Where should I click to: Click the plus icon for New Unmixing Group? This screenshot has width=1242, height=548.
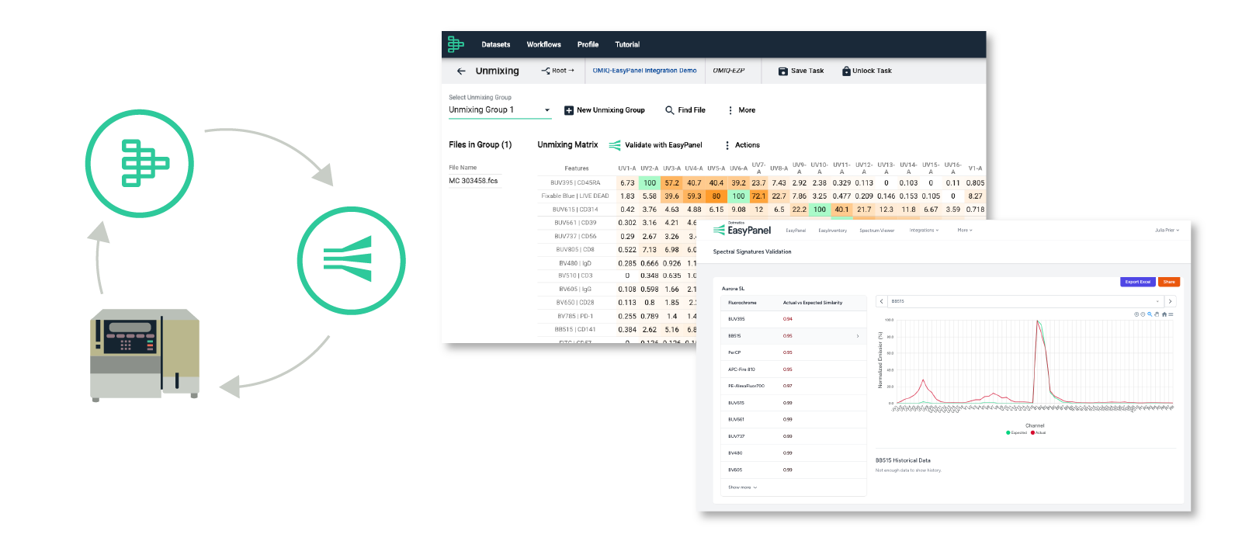[x=569, y=110]
